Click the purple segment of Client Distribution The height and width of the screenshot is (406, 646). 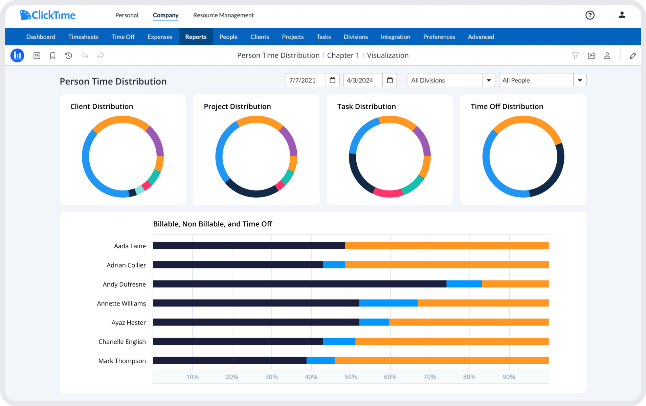157,140
